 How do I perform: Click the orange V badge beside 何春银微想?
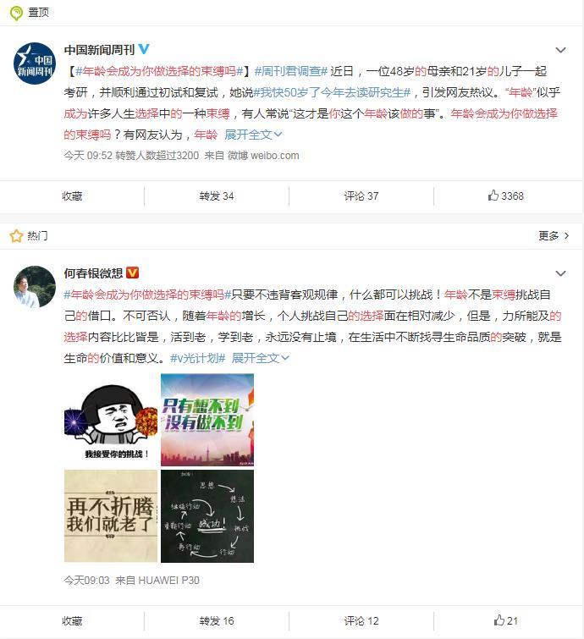(x=133, y=273)
